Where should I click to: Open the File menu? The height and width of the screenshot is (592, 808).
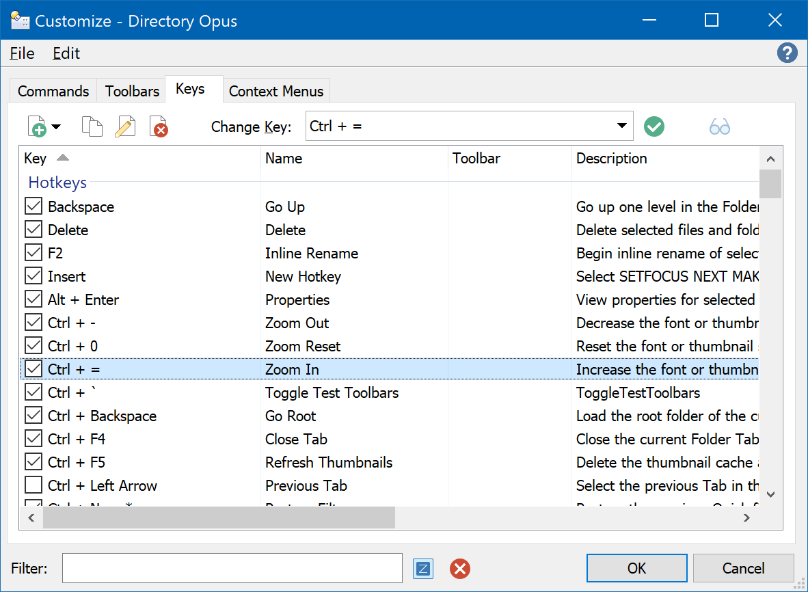[22, 53]
